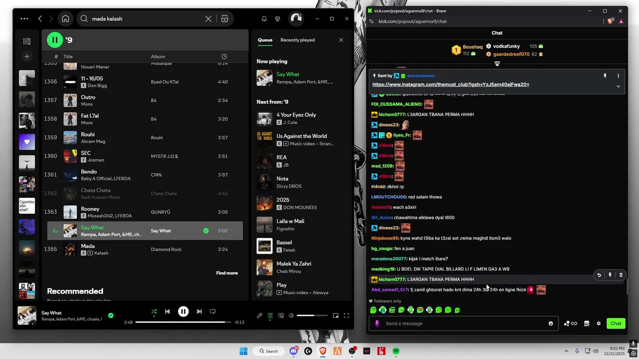The width and height of the screenshot is (639, 359).
Task: Go forward in Spotify navigation
Action: click(x=51, y=19)
